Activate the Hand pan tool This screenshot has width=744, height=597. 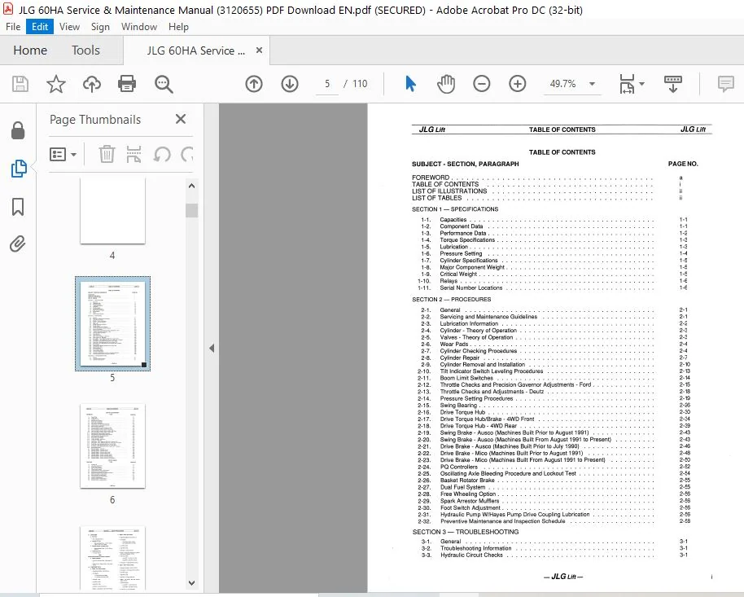click(446, 84)
